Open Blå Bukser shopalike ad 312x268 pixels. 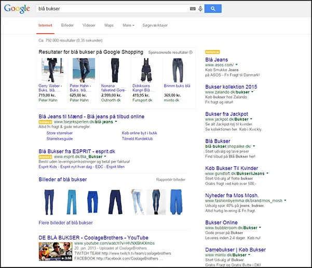coord(218,141)
